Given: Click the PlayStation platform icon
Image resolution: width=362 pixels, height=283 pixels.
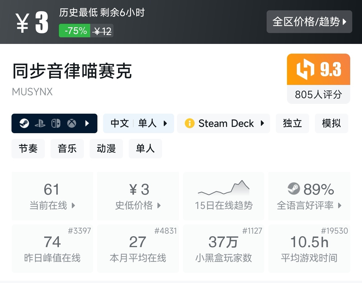Looking at the screenshot, I should coord(40,123).
